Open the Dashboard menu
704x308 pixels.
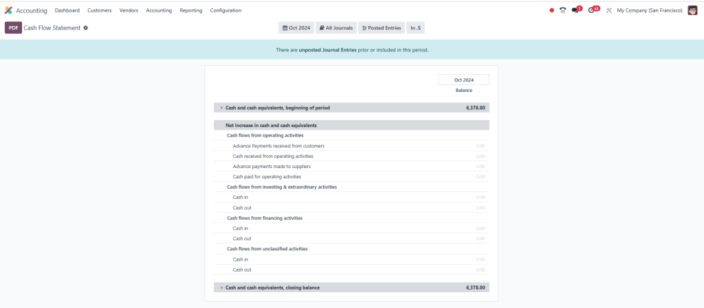click(x=67, y=10)
